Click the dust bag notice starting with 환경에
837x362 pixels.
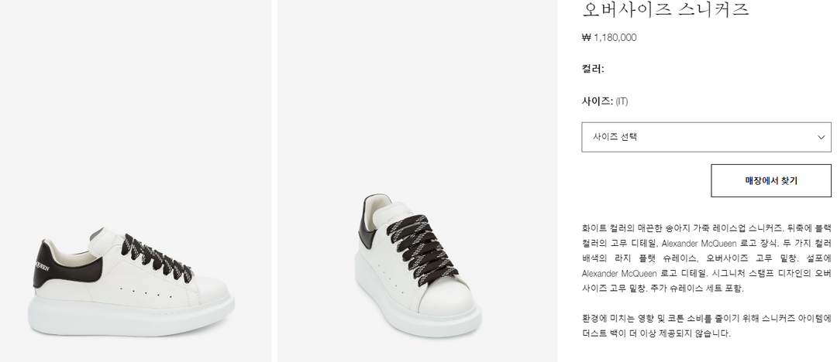[706, 326]
